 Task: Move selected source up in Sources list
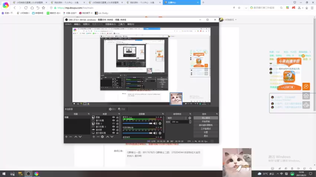[107, 136]
